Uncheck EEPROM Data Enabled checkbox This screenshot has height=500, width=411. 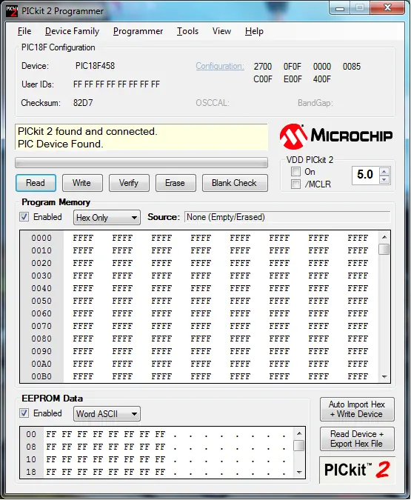point(24,413)
